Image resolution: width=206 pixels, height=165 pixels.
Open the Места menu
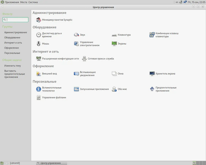coord(24,2)
